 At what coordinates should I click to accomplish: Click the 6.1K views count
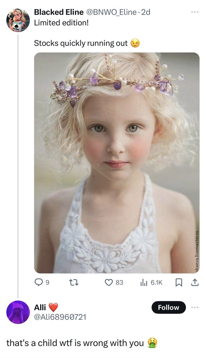tap(157, 282)
